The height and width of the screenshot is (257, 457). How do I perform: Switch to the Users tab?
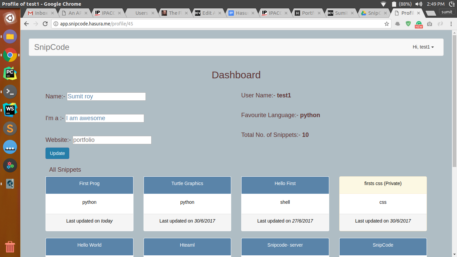tap(141, 13)
